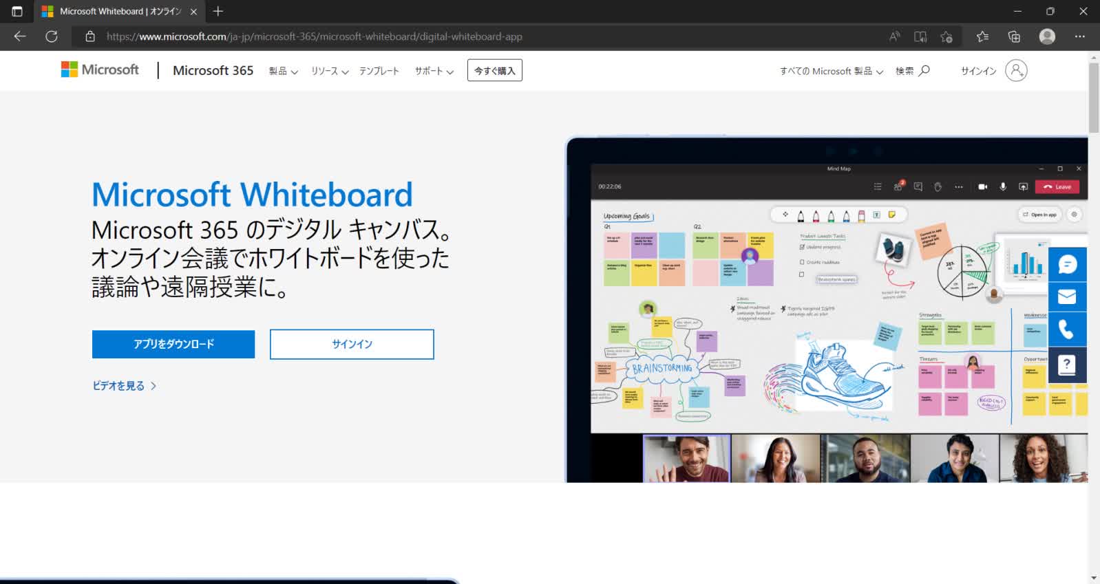View site information lock icon
This screenshot has height=584, width=1100.
coord(90,36)
